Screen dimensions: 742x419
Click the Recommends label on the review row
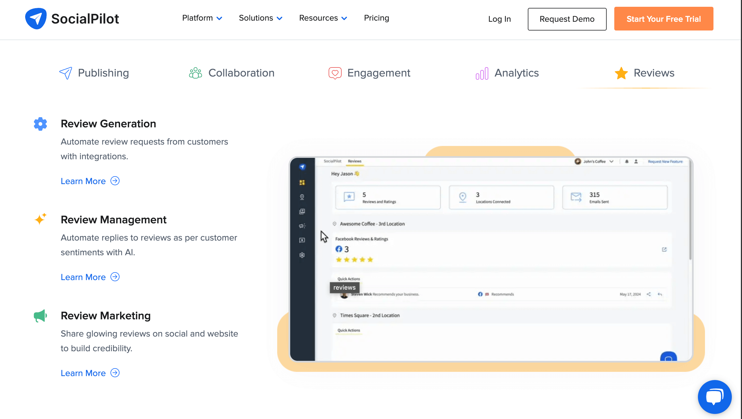pyautogui.click(x=502, y=294)
